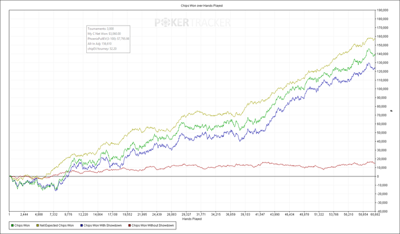Click the chart title 'Chips Won over Hands Played'
Viewport: 400px width, 234px height.
[x=202, y=6]
